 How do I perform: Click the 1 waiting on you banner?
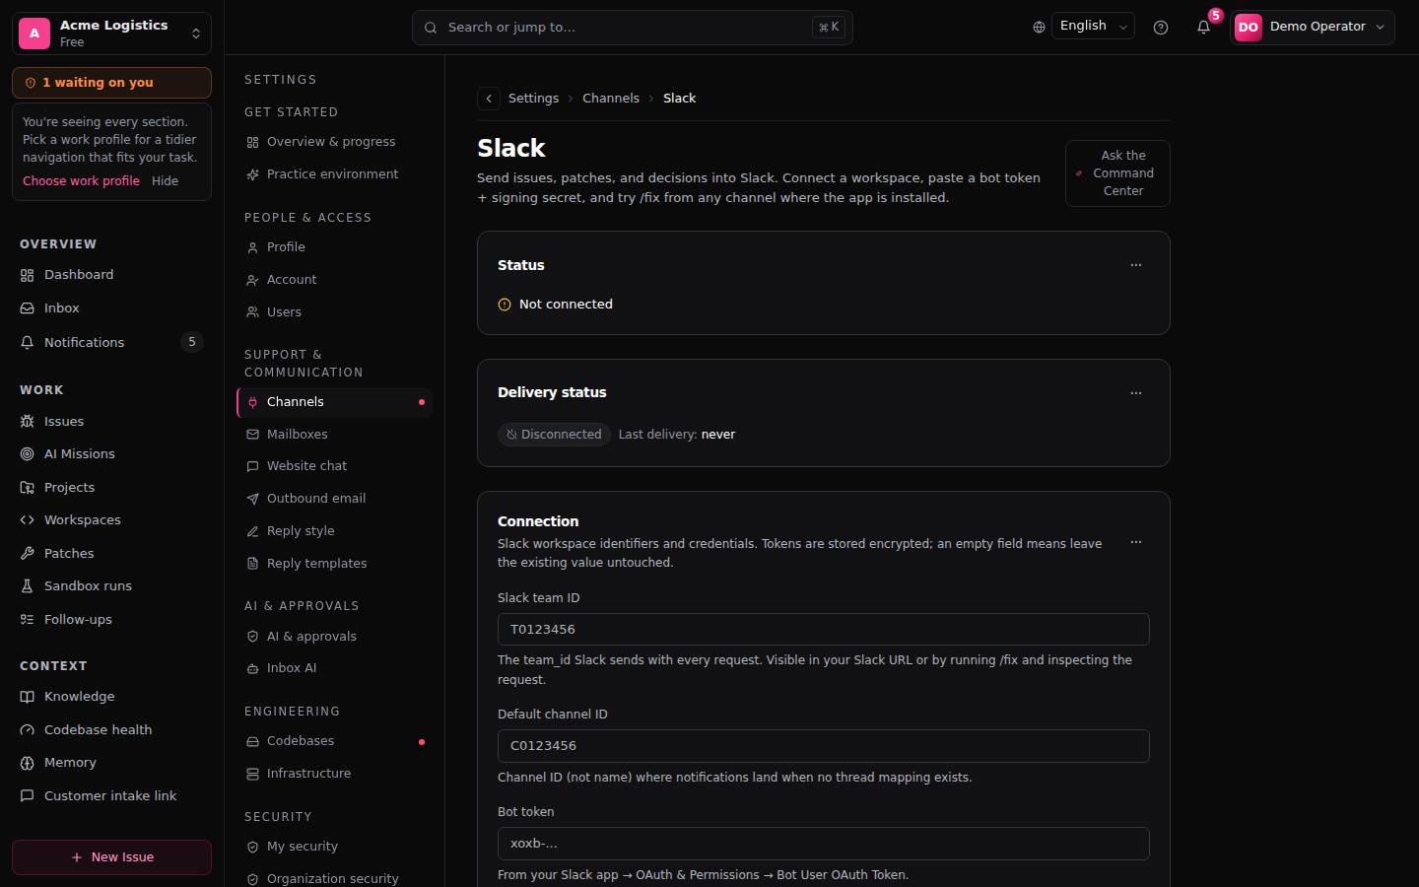(112, 83)
